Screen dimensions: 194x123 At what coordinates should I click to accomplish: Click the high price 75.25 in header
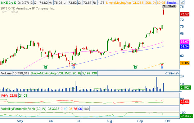58,2
